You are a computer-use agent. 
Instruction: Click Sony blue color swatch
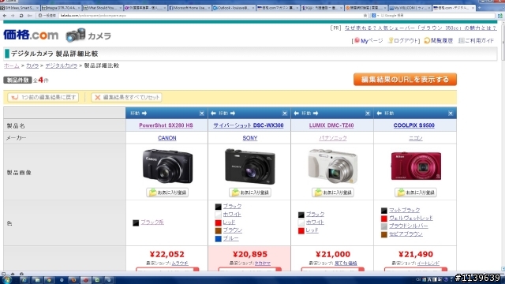point(218,239)
